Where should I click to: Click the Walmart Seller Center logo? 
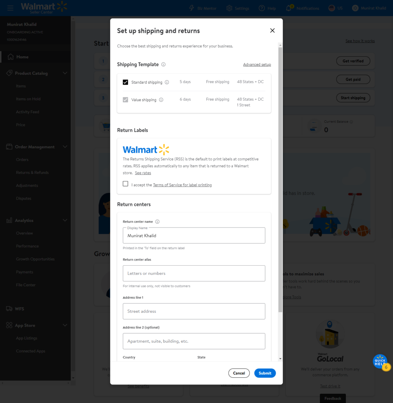click(44, 7)
